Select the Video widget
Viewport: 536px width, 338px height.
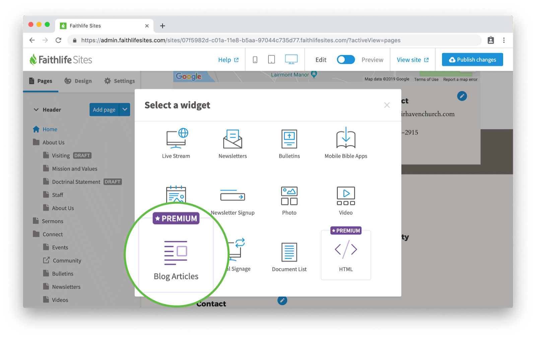click(x=346, y=201)
